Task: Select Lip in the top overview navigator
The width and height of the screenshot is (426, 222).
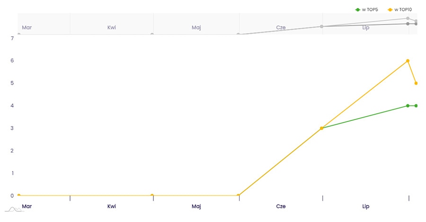Action: click(x=365, y=27)
